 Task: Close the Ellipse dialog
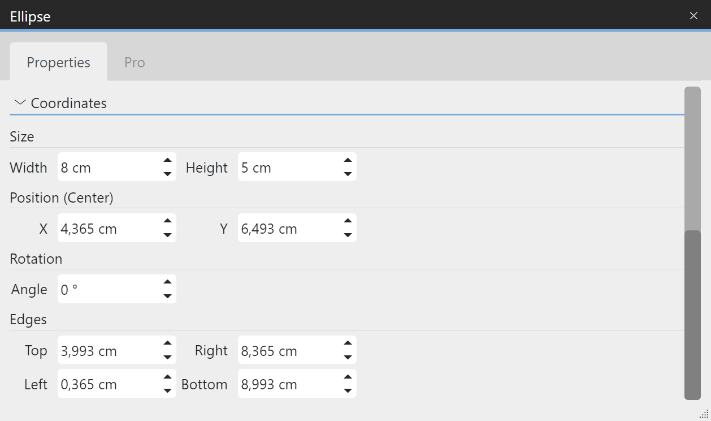pos(693,16)
